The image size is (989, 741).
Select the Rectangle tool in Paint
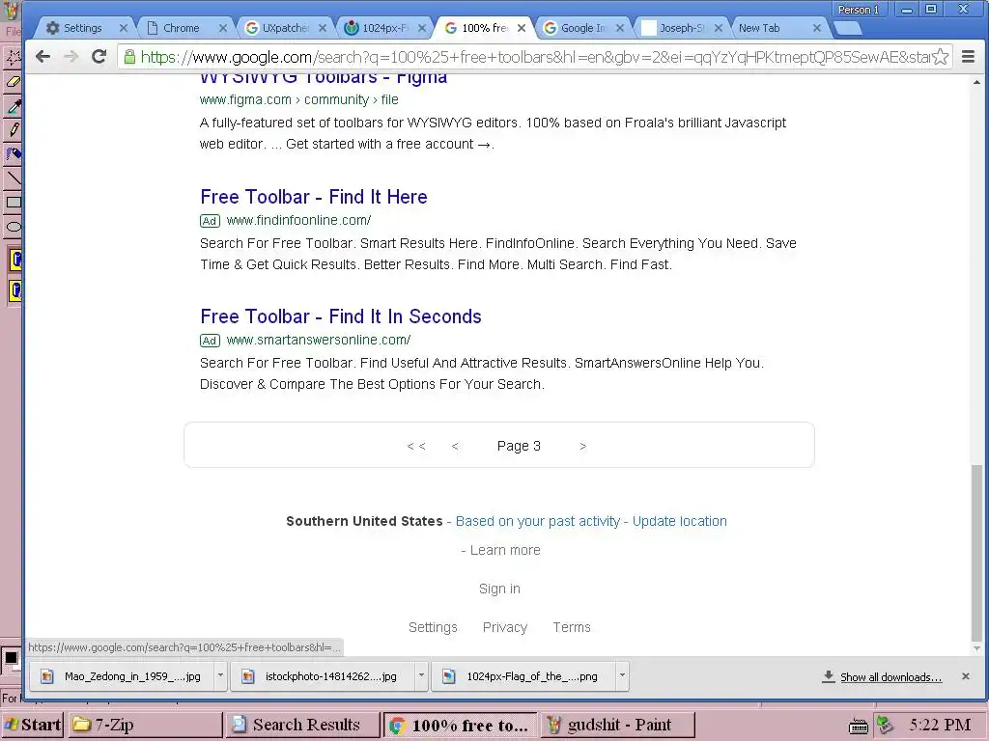[x=13, y=203]
